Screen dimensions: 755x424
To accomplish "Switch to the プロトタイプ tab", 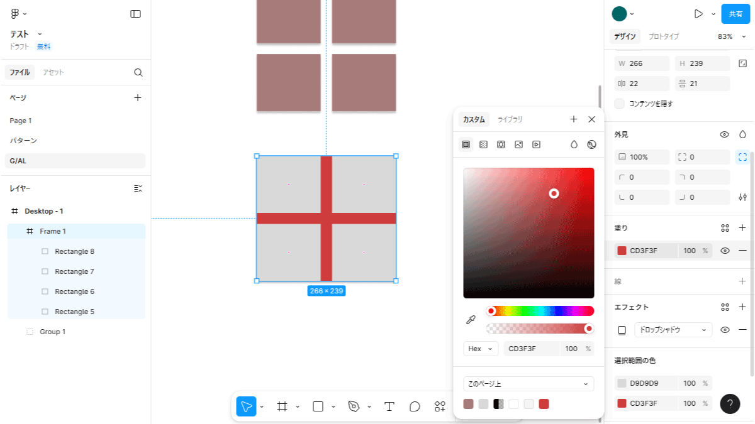I will (x=664, y=36).
